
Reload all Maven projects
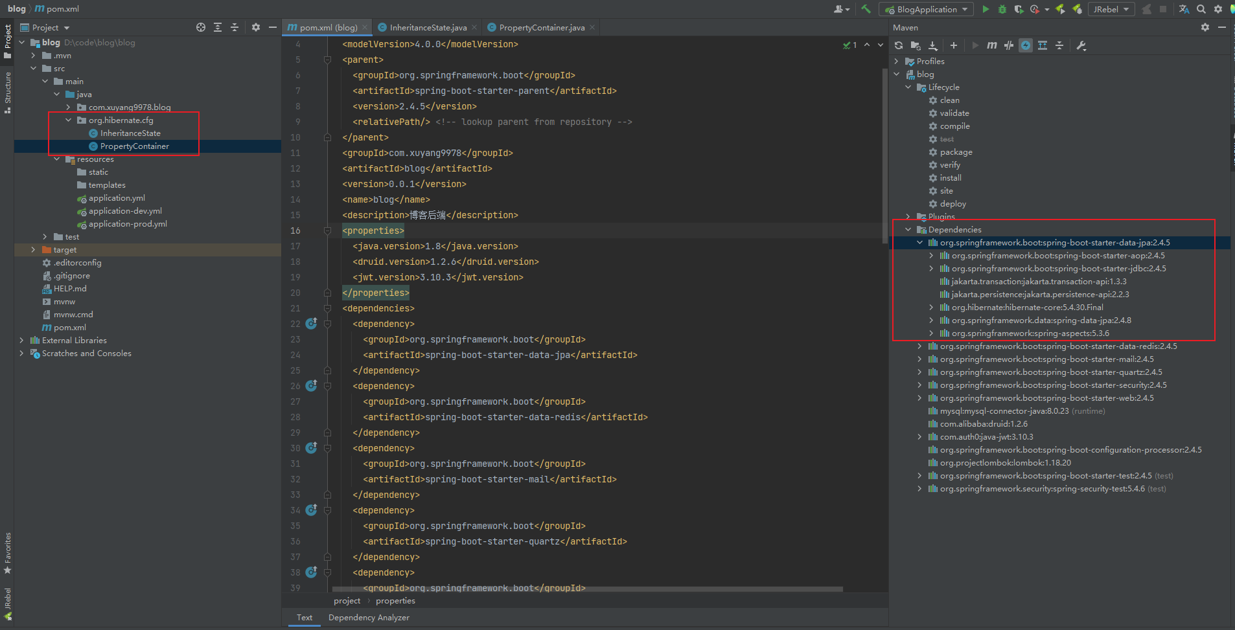coord(899,45)
